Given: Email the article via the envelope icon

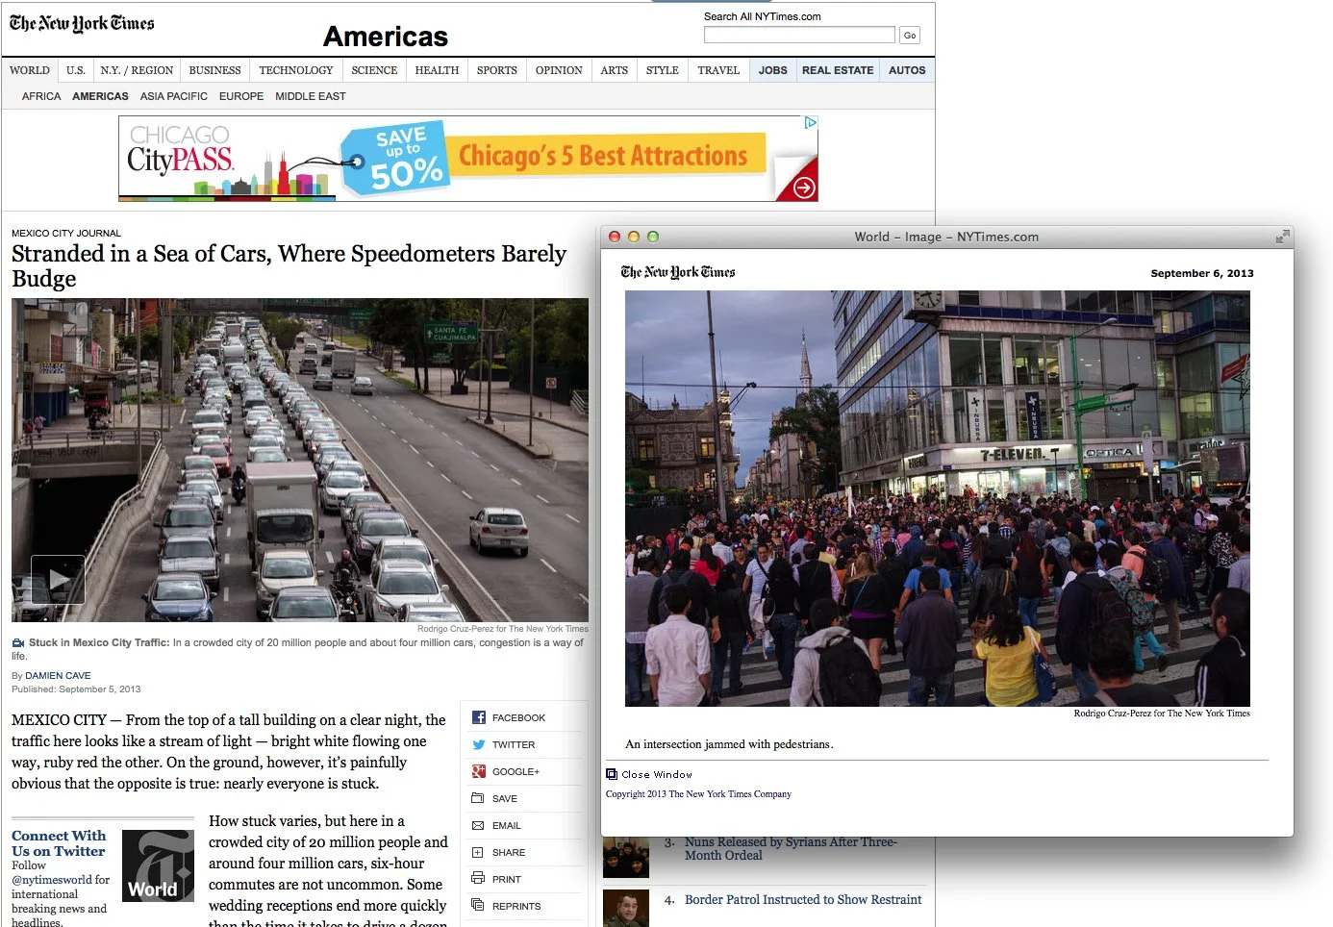Looking at the screenshot, I should pos(478,824).
